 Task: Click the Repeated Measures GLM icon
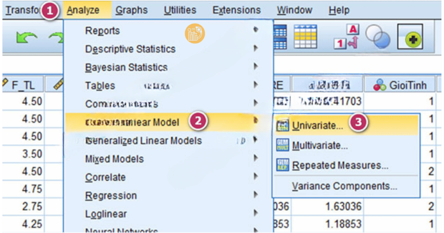pos(282,165)
